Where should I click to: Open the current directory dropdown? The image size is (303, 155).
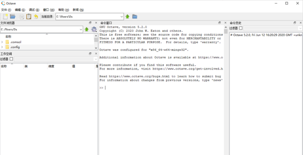point(122,16)
